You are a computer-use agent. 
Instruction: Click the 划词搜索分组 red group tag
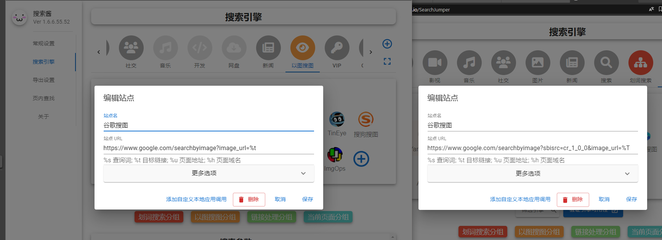[159, 217]
